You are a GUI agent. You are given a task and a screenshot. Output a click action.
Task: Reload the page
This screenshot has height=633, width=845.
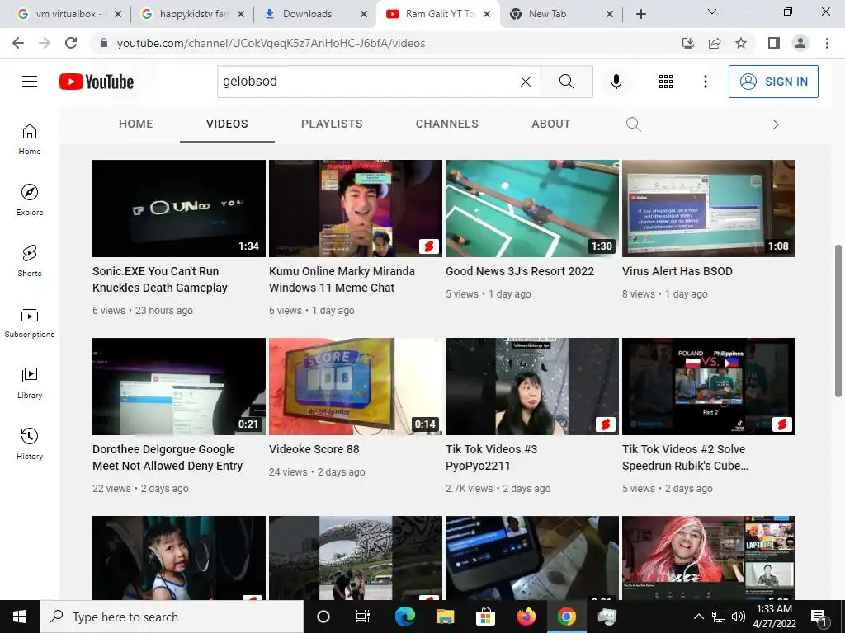coord(71,43)
